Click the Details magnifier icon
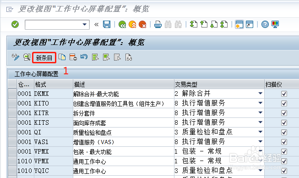Image resolution: width=299 pixels, height=178 pixels. click(27, 57)
